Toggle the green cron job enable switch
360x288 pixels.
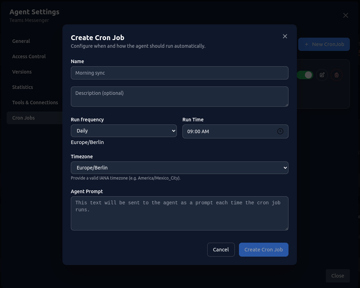coord(305,75)
